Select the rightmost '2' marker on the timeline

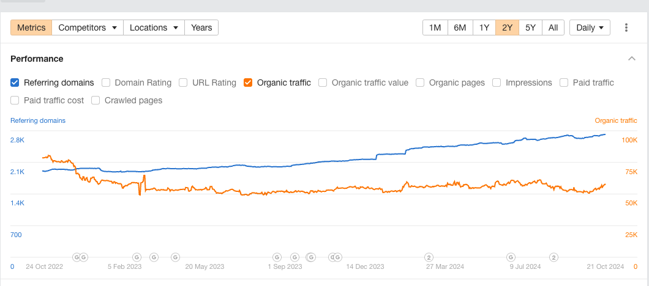click(554, 257)
